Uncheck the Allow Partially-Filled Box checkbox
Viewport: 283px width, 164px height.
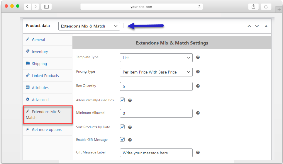tap(122, 100)
